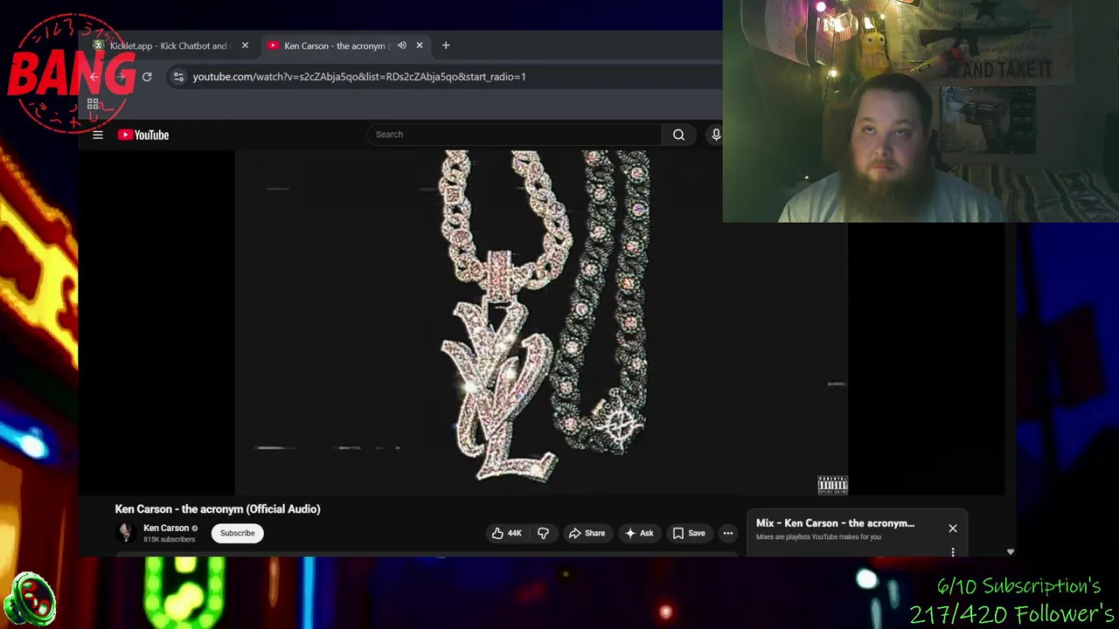Screen dimensions: 1119x629
Task: Save the video to a playlist
Action: pyautogui.click(x=689, y=533)
